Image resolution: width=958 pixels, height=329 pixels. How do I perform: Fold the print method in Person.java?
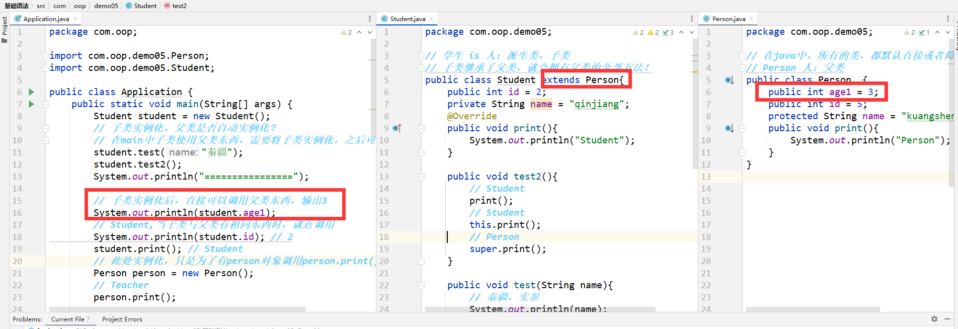pos(742,128)
